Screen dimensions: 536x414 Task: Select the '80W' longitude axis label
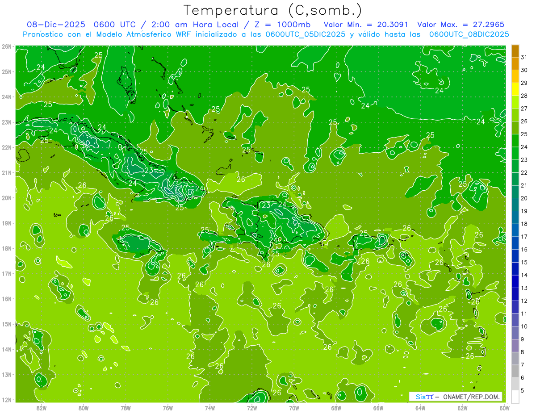tap(84, 408)
